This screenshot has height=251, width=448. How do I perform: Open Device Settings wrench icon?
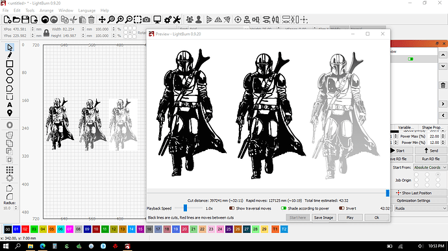pyautogui.click(x=177, y=19)
